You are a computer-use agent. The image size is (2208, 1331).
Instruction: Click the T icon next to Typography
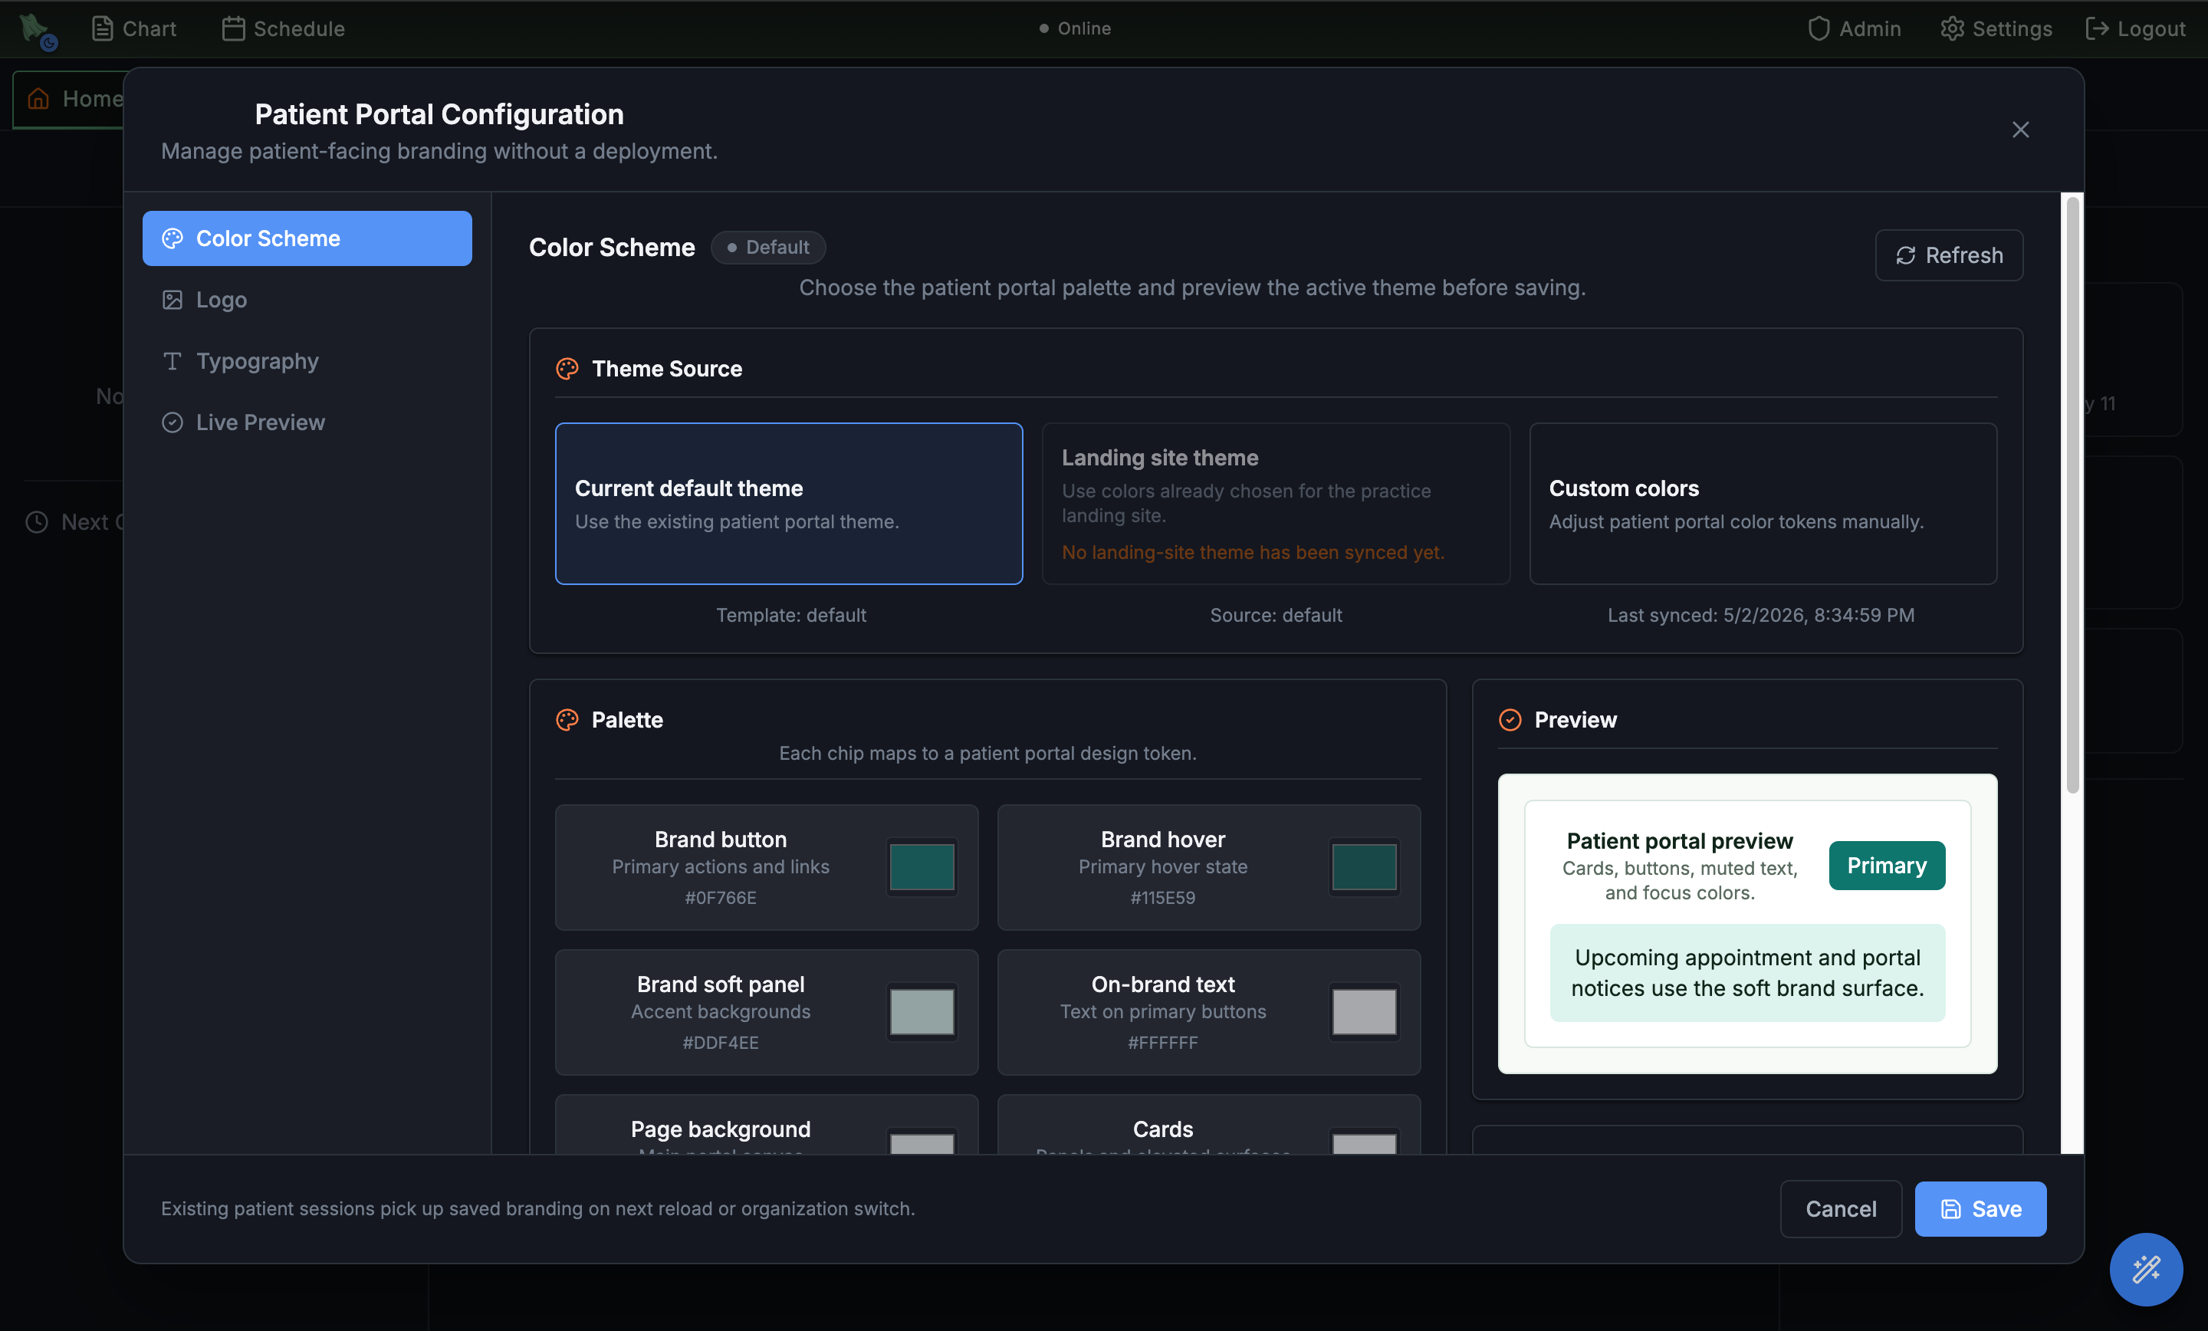tap(172, 360)
